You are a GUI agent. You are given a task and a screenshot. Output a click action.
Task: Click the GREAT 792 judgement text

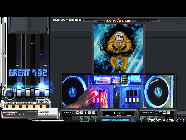28,73
